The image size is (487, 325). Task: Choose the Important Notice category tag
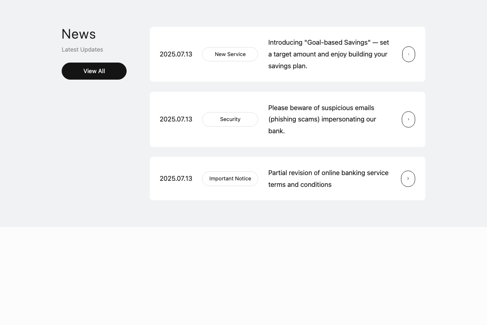point(230,179)
